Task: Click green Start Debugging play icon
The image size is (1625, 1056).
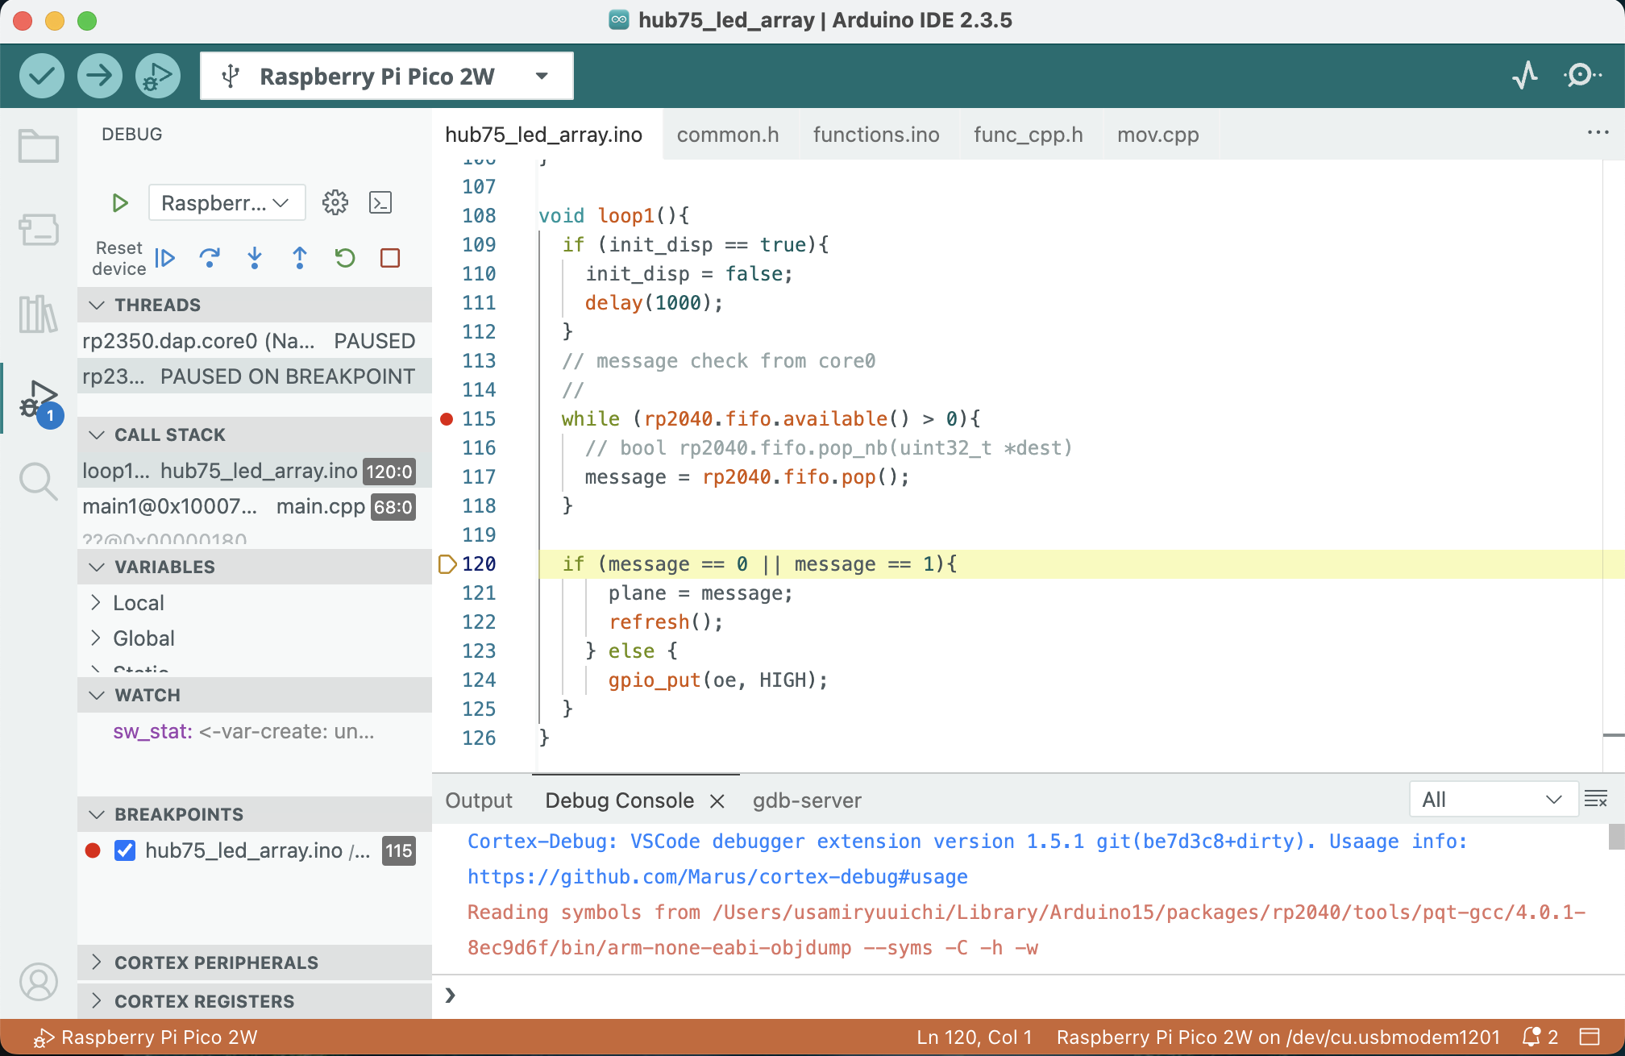Action: (120, 203)
